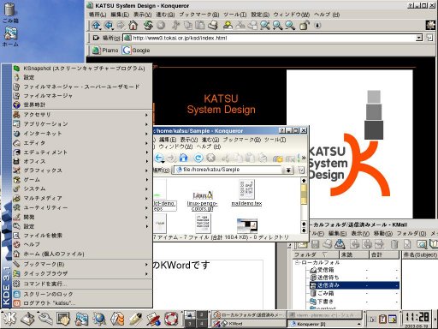Expand the アクセサリ submenu in the K menu
The image size is (438, 329).
tap(82, 115)
